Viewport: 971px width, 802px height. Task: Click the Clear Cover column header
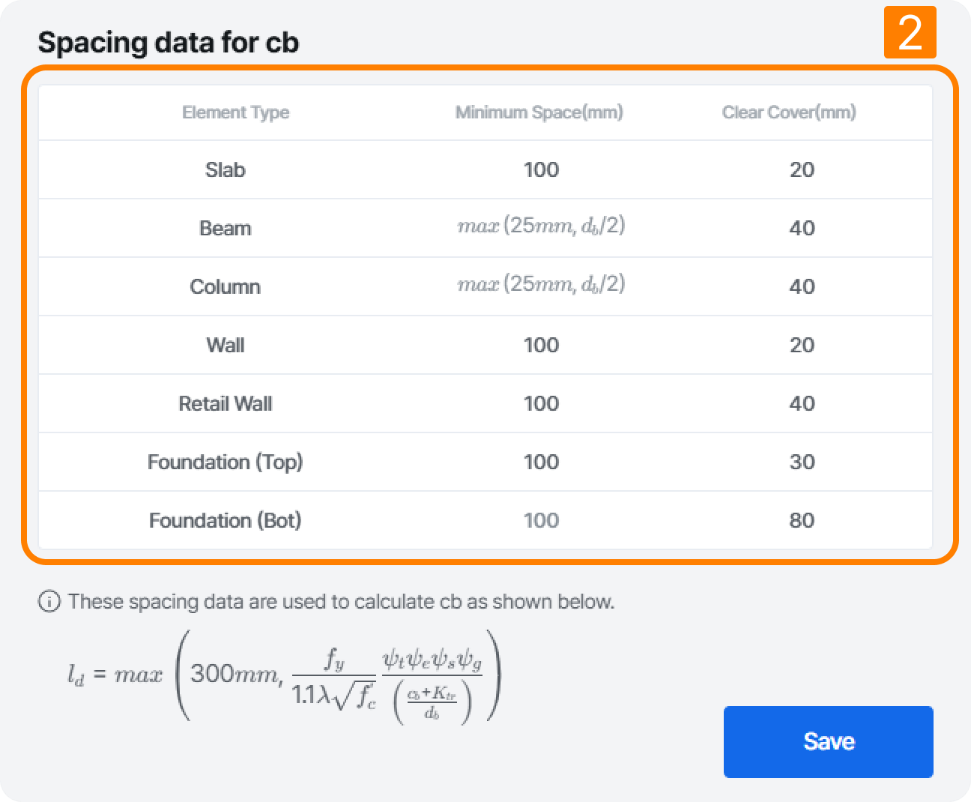click(790, 112)
